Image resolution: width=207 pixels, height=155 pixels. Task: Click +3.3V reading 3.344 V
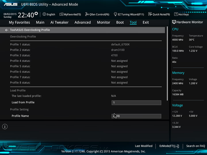point(176,127)
